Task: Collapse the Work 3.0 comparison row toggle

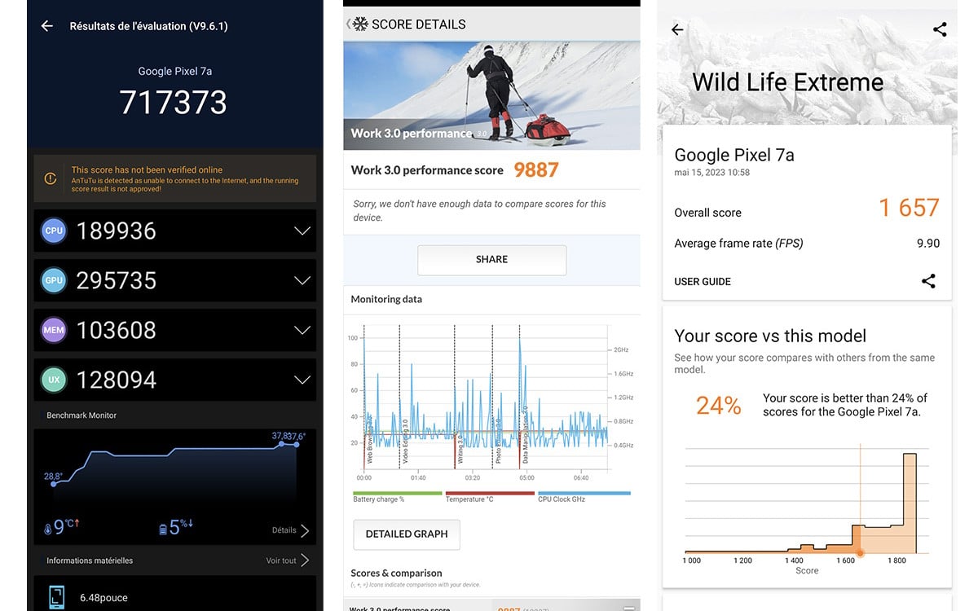Action: coord(629,609)
